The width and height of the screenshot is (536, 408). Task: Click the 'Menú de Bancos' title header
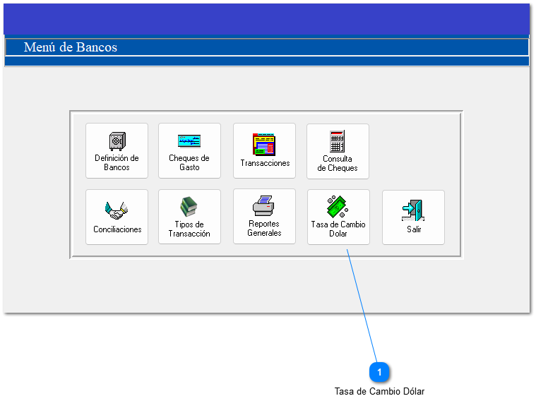point(71,47)
